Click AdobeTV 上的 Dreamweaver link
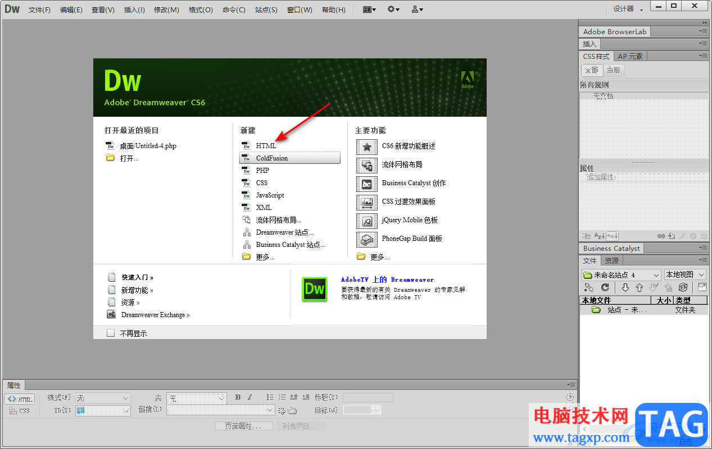 (387, 280)
